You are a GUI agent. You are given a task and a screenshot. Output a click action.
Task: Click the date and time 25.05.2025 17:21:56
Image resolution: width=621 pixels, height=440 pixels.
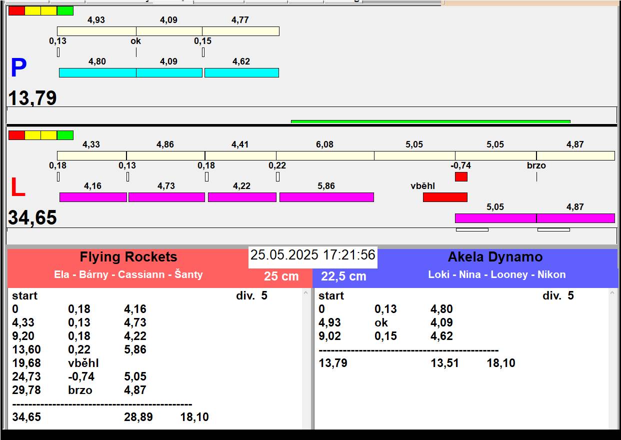[313, 255]
